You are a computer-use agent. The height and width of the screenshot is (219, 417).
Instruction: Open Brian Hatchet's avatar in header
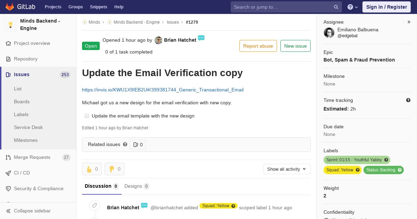(x=158, y=40)
